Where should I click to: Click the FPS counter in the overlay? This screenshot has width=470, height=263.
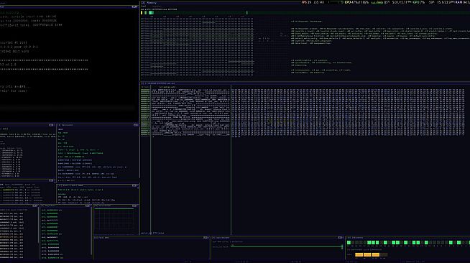pyautogui.click(x=306, y=2)
